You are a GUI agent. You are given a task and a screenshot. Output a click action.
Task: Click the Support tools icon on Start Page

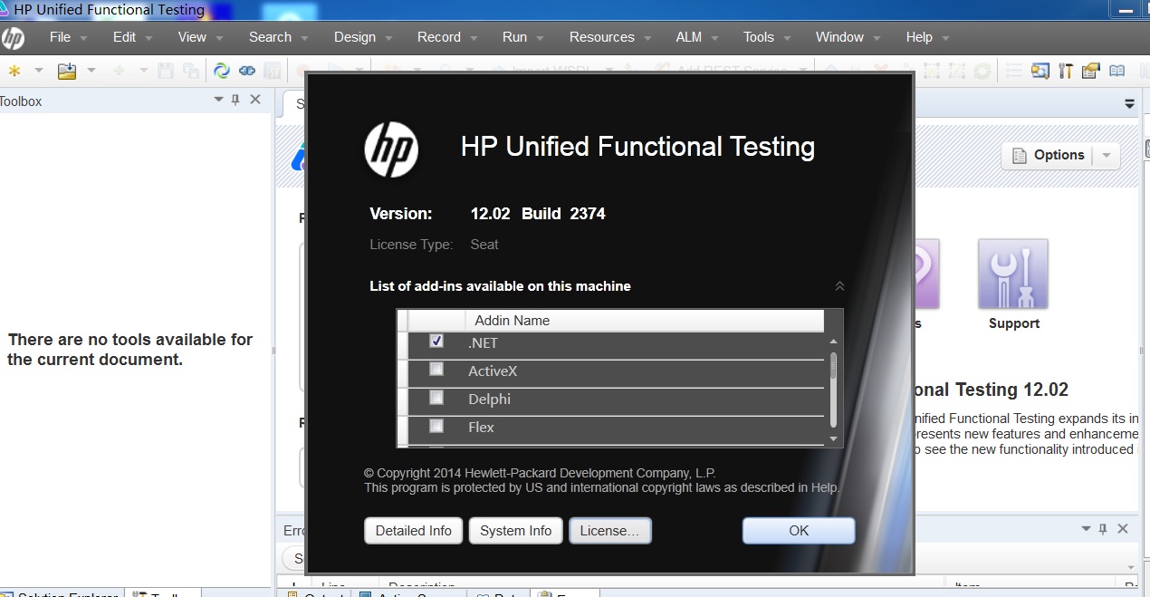click(1013, 274)
